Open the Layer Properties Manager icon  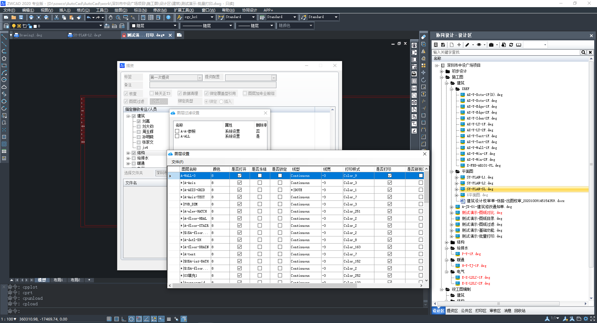(6, 26)
